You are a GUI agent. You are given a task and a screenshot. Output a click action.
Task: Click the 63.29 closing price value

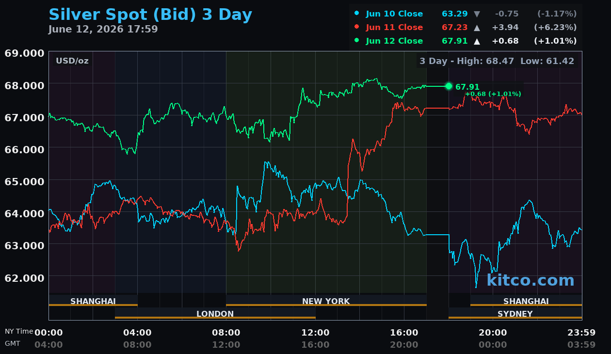[455, 14]
